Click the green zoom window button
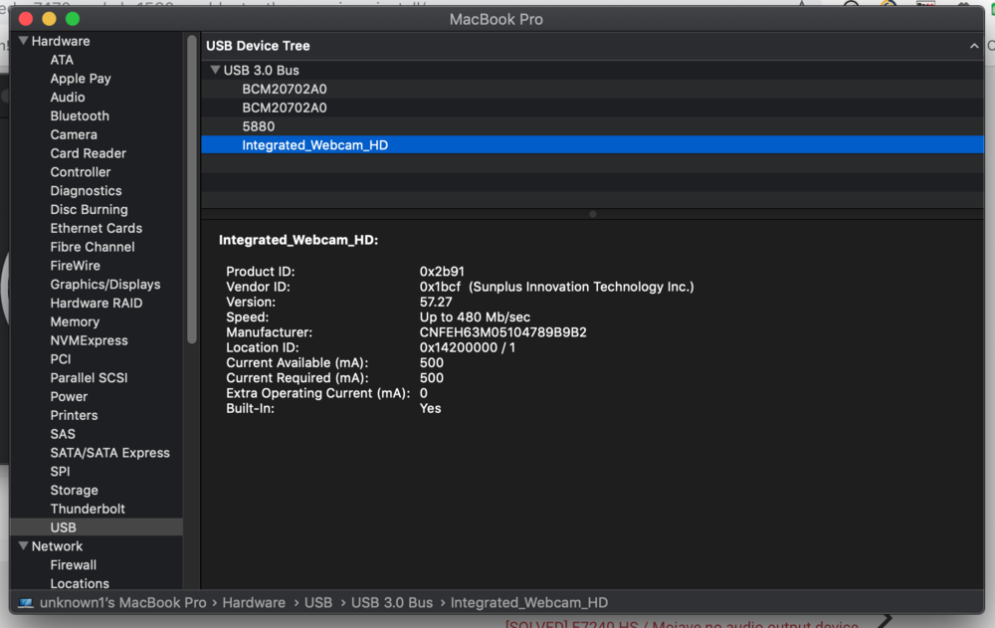 [73, 19]
